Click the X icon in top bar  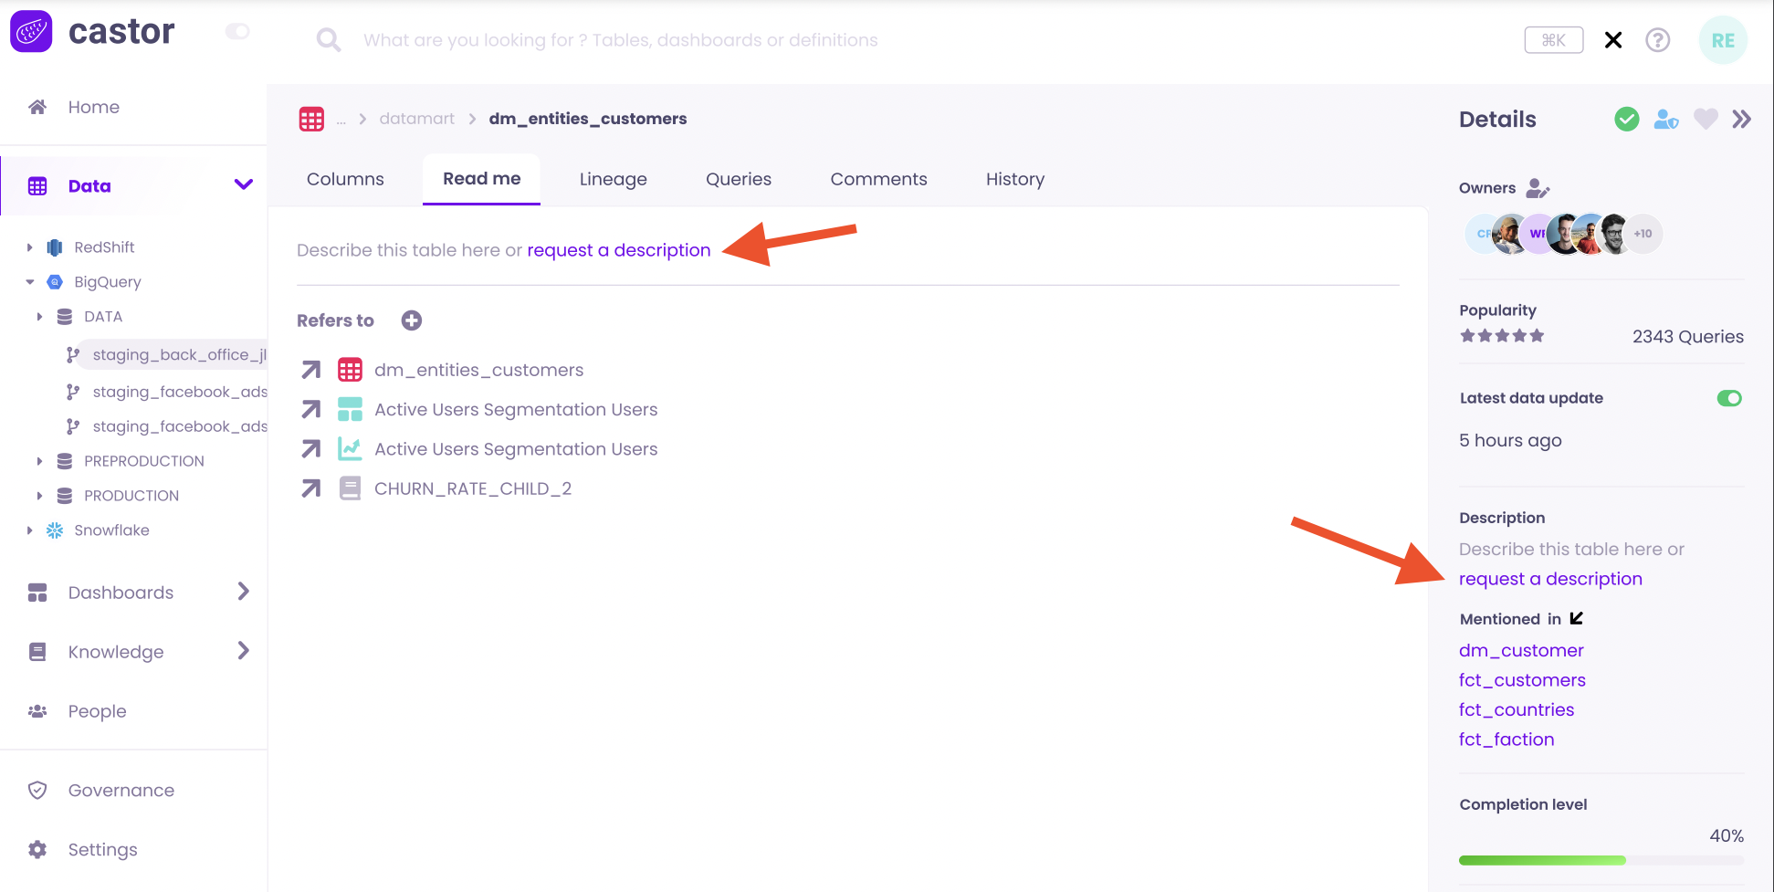coord(1613,40)
